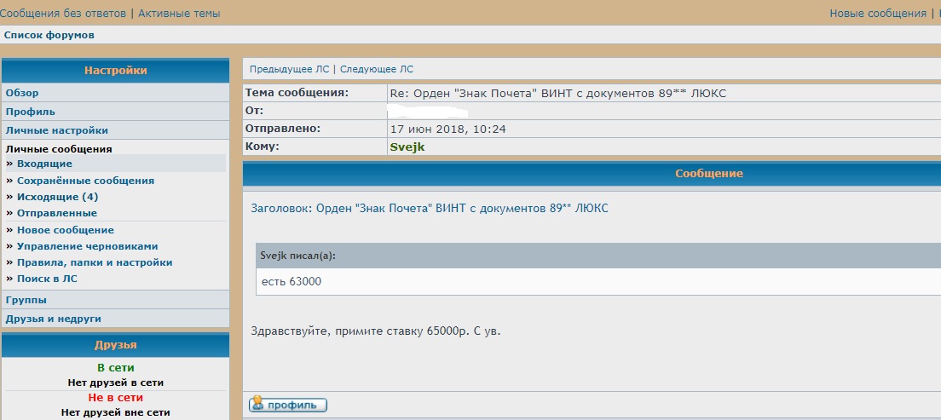Select the Группы tab

[26, 300]
